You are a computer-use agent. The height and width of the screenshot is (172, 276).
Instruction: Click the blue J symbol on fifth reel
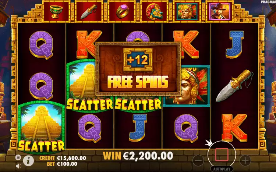pyautogui.click(x=235, y=44)
